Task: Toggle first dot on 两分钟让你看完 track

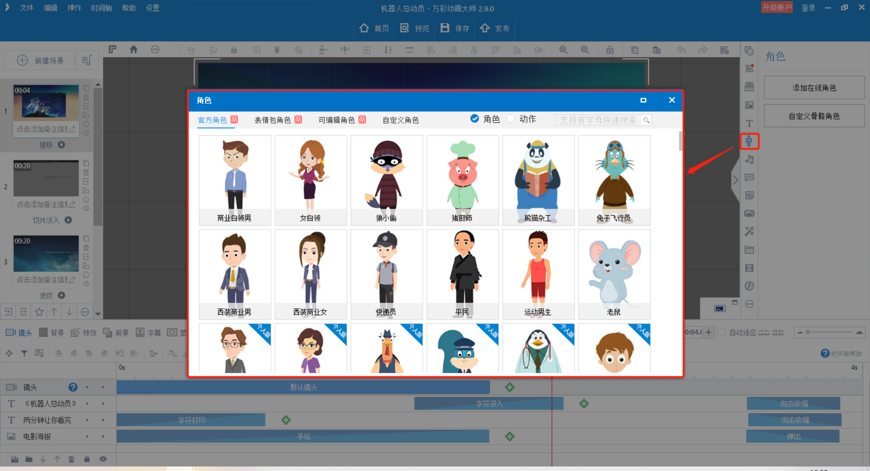Action: click(87, 420)
